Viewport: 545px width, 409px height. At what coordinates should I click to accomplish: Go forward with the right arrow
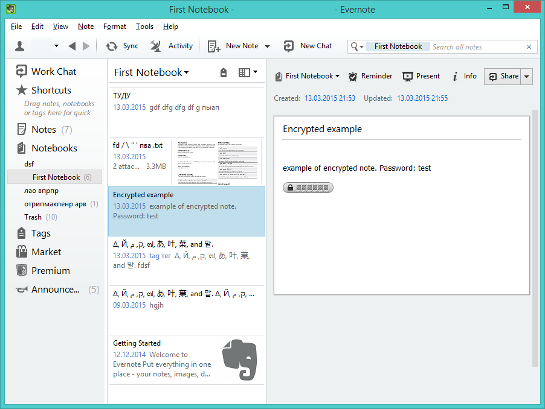(x=86, y=46)
